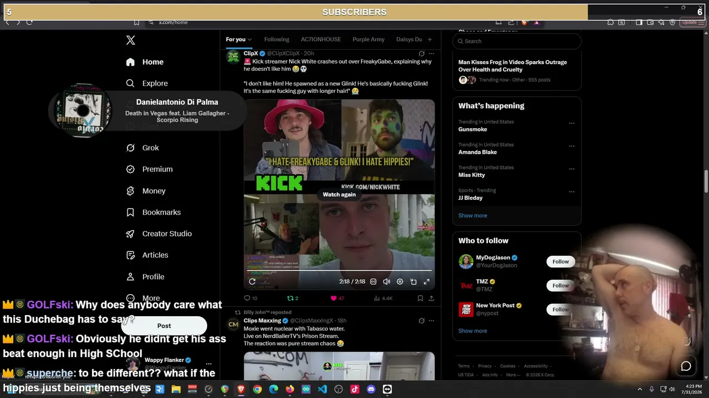Replay the ClipX video with the restart icon

click(x=252, y=281)
